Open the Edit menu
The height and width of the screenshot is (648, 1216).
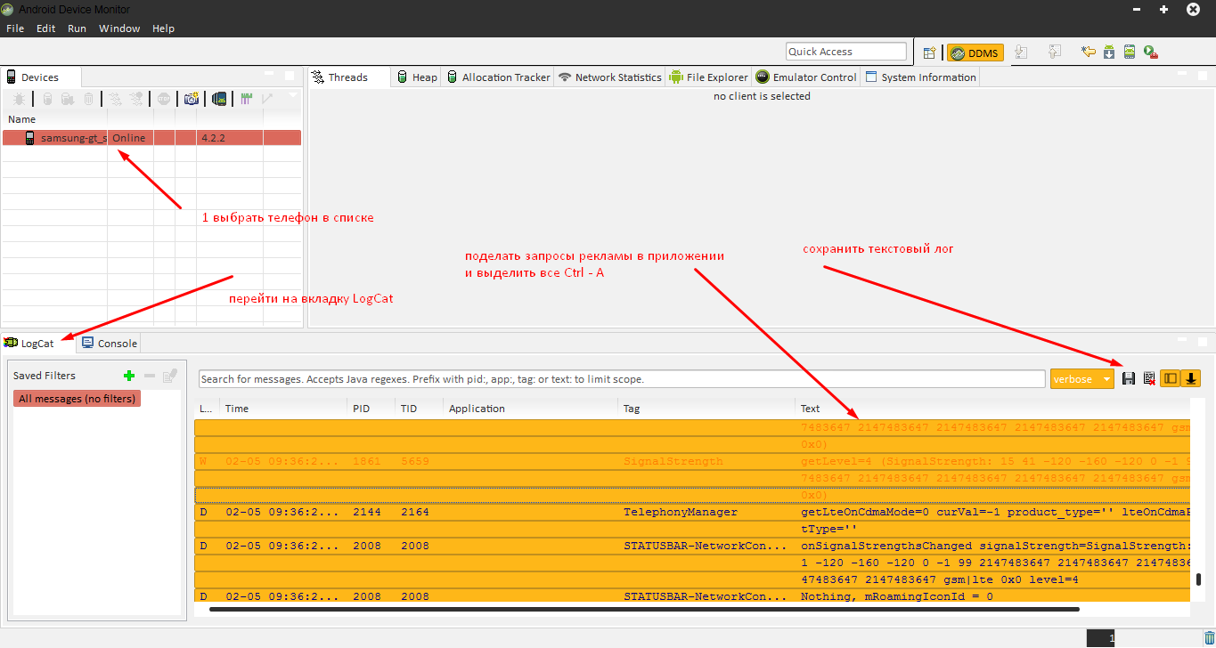point(46,28)
